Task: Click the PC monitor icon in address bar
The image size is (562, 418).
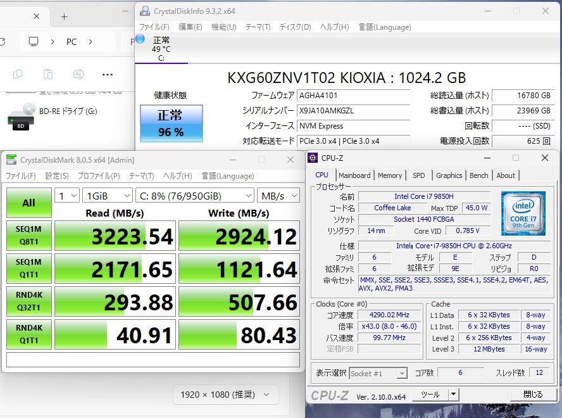Action: (34, 42)
